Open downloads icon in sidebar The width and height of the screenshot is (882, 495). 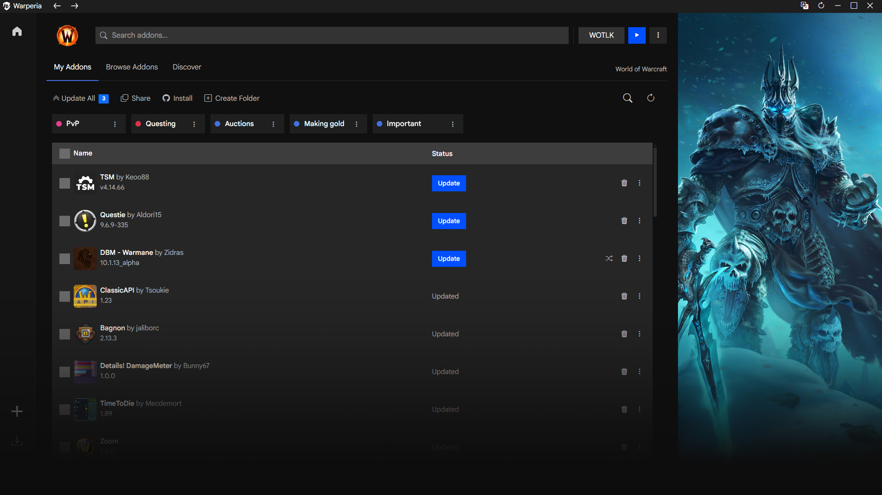17,441
